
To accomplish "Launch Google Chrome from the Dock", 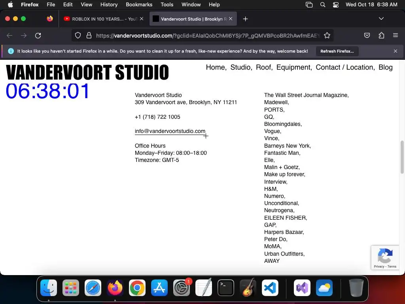I will pyautogui.click(x=137, y=288).
